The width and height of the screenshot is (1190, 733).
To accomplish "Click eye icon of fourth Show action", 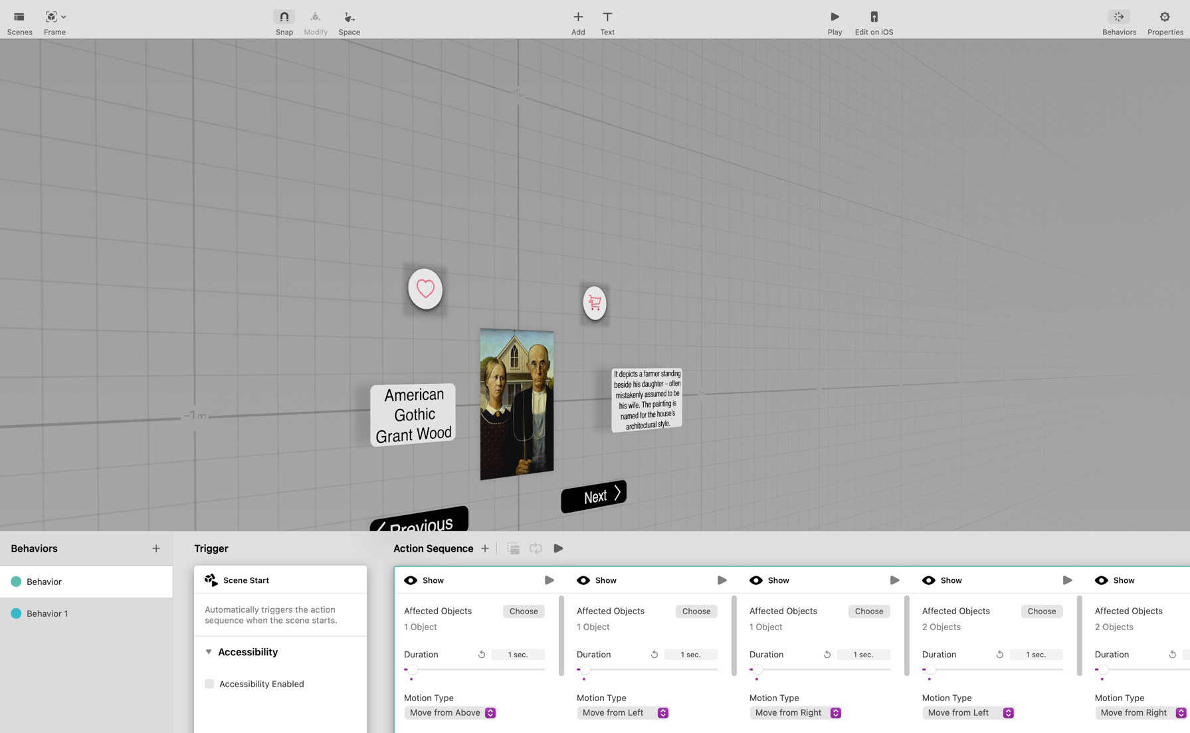I will (x=929, y=580).
